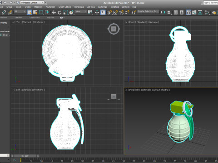Viewport: 218px width, 163px height.
Task: Activate Bind to Space Warp tool
Action: tap(10, 12)
